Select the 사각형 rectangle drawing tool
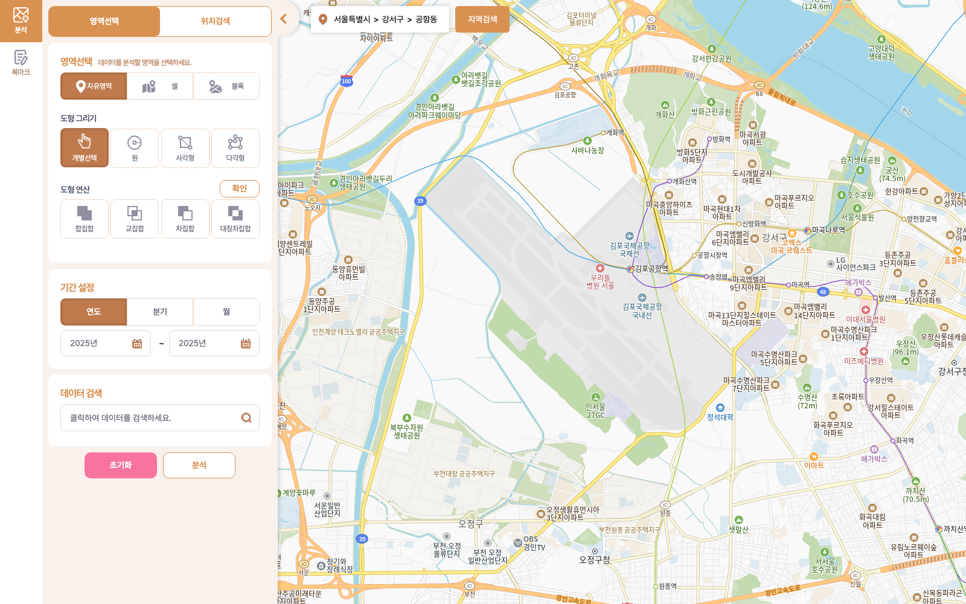The width and height of the screenshot is (966, 604). point(185,147)
